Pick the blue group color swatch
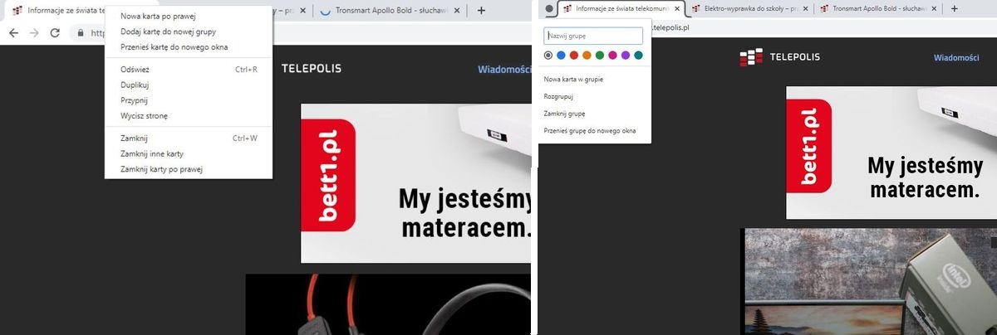997x335 pixels. (561, 56)
